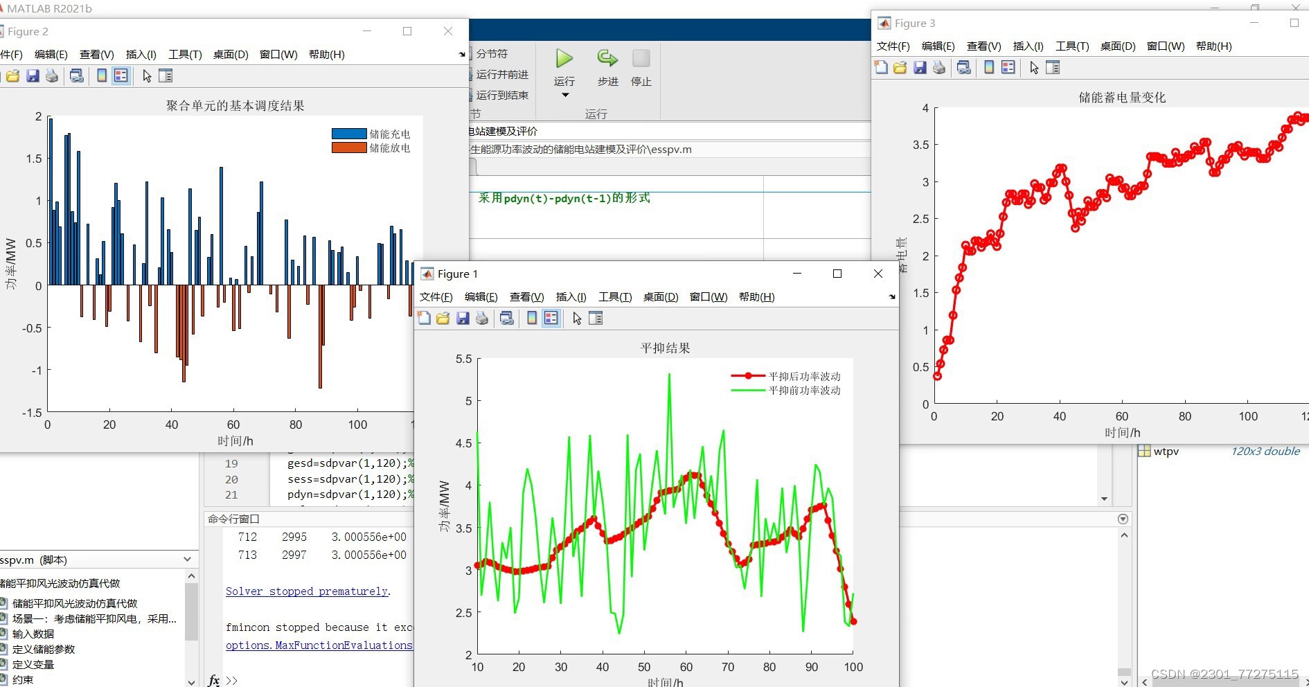Open 桌面(D) menu in Figure 1
Screen dimensions: 1309x687
coord(660,297)
